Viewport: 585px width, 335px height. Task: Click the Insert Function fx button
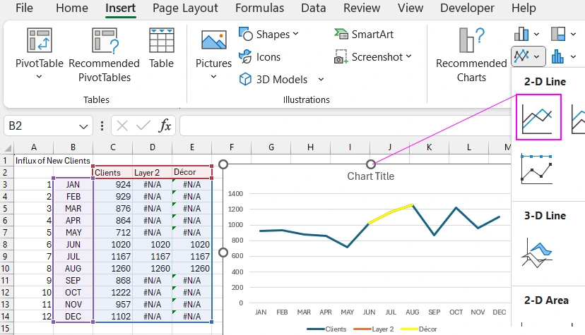click(165, 126)
